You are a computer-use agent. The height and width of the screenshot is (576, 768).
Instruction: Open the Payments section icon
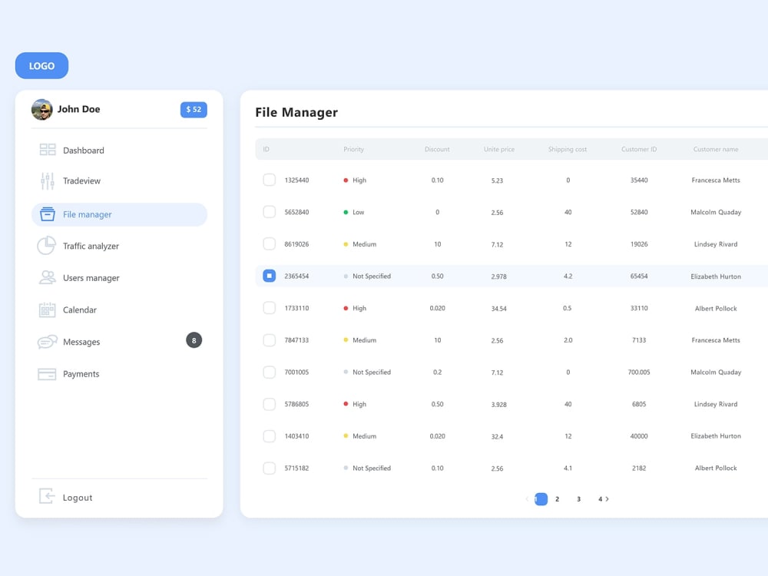[47, 374]
